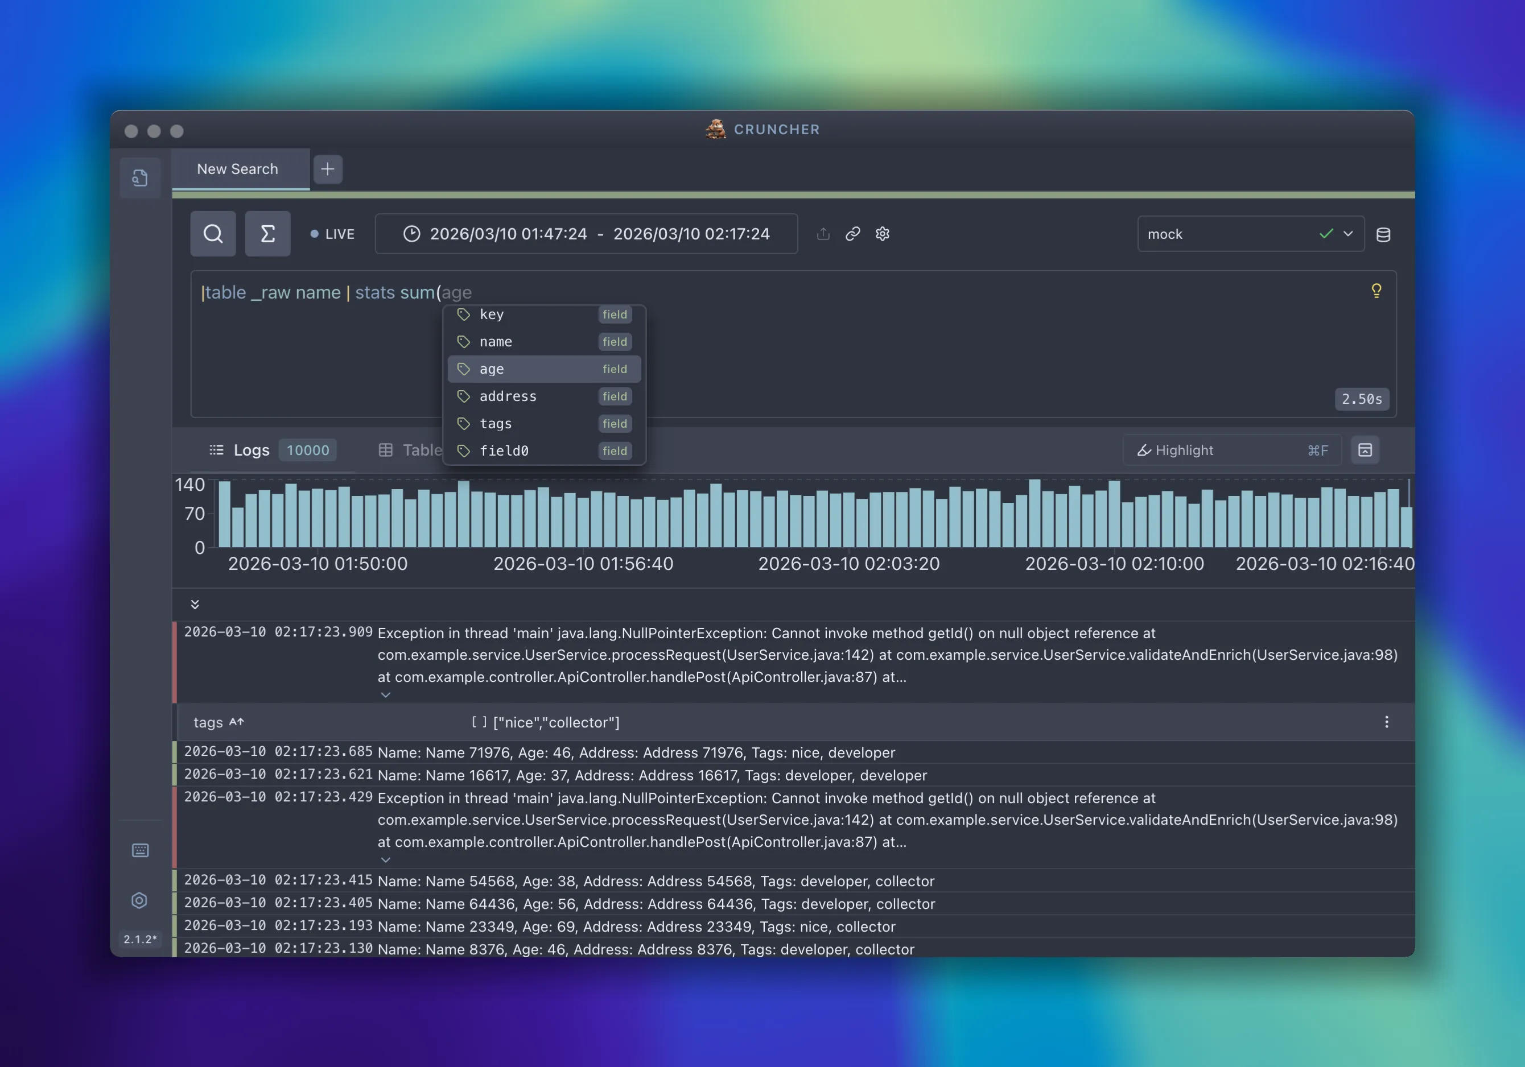Click the 2026-03-10 02:10:00 axis label
This screenshot has width=1525, height=1067.
[1115, 564]
